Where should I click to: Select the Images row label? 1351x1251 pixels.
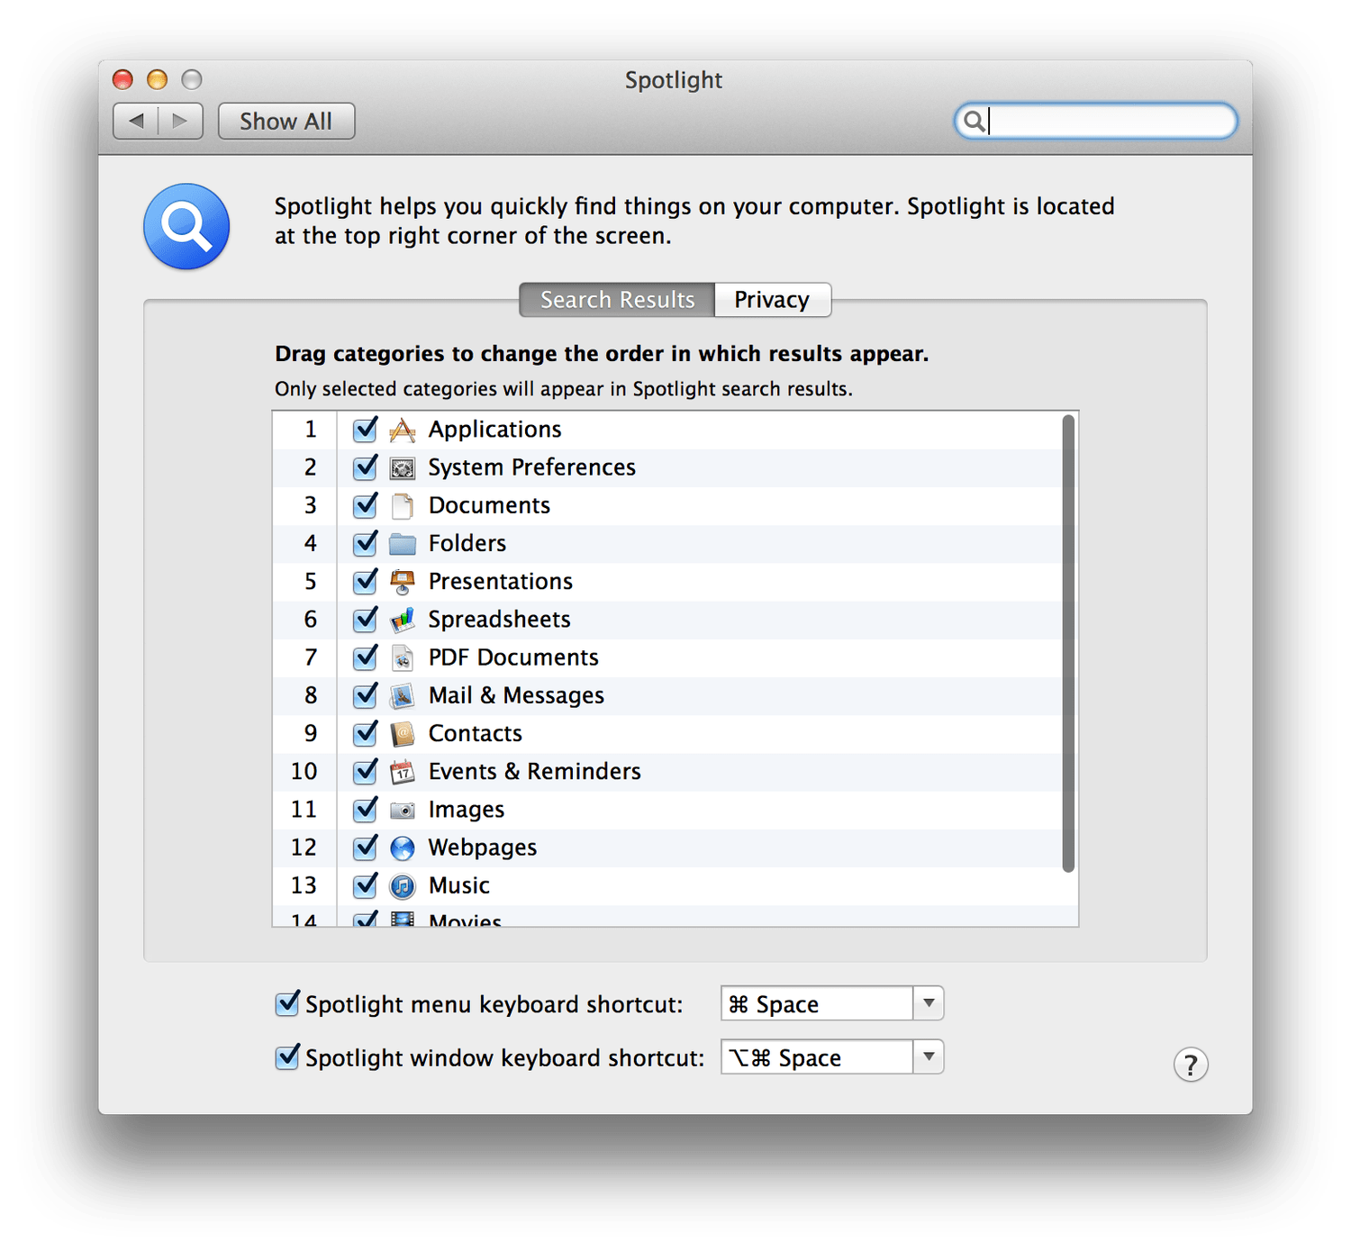click(x=467, y=810)
